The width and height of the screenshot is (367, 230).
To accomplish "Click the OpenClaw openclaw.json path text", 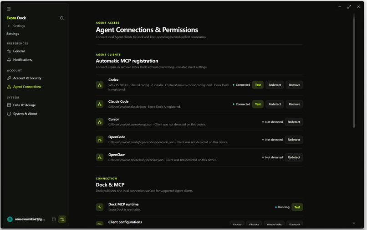I will pyautogui.click(x=163, y=160).
